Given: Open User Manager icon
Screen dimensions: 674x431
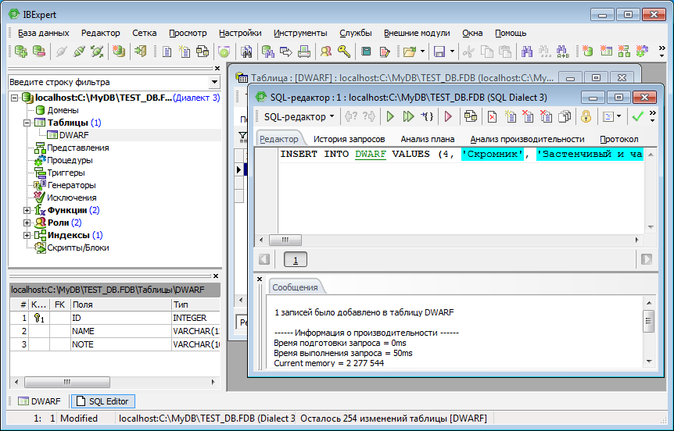Looking at the screenshot, I should [326, 52].
